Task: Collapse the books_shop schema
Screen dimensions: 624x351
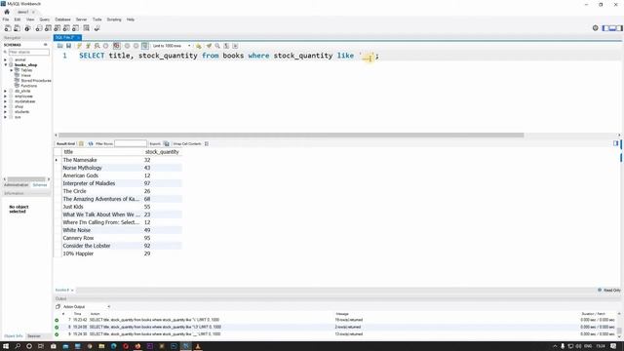Action: (x=6, y=65)
